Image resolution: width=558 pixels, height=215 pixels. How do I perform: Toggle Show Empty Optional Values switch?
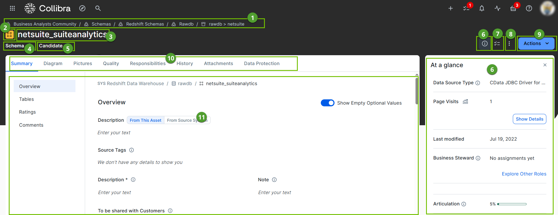(328, 103)
